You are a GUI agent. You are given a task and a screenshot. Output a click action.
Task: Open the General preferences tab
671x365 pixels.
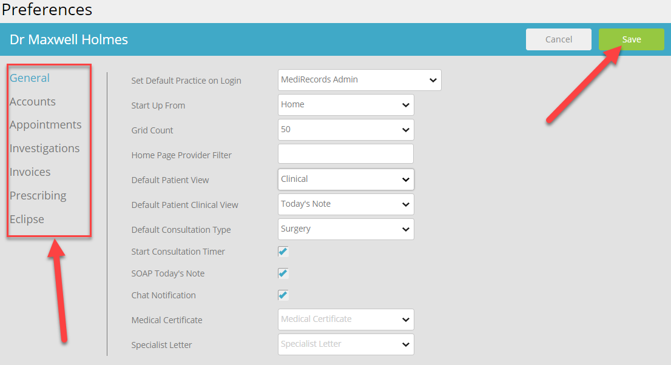pyautogui.click(x=30, y=78)
